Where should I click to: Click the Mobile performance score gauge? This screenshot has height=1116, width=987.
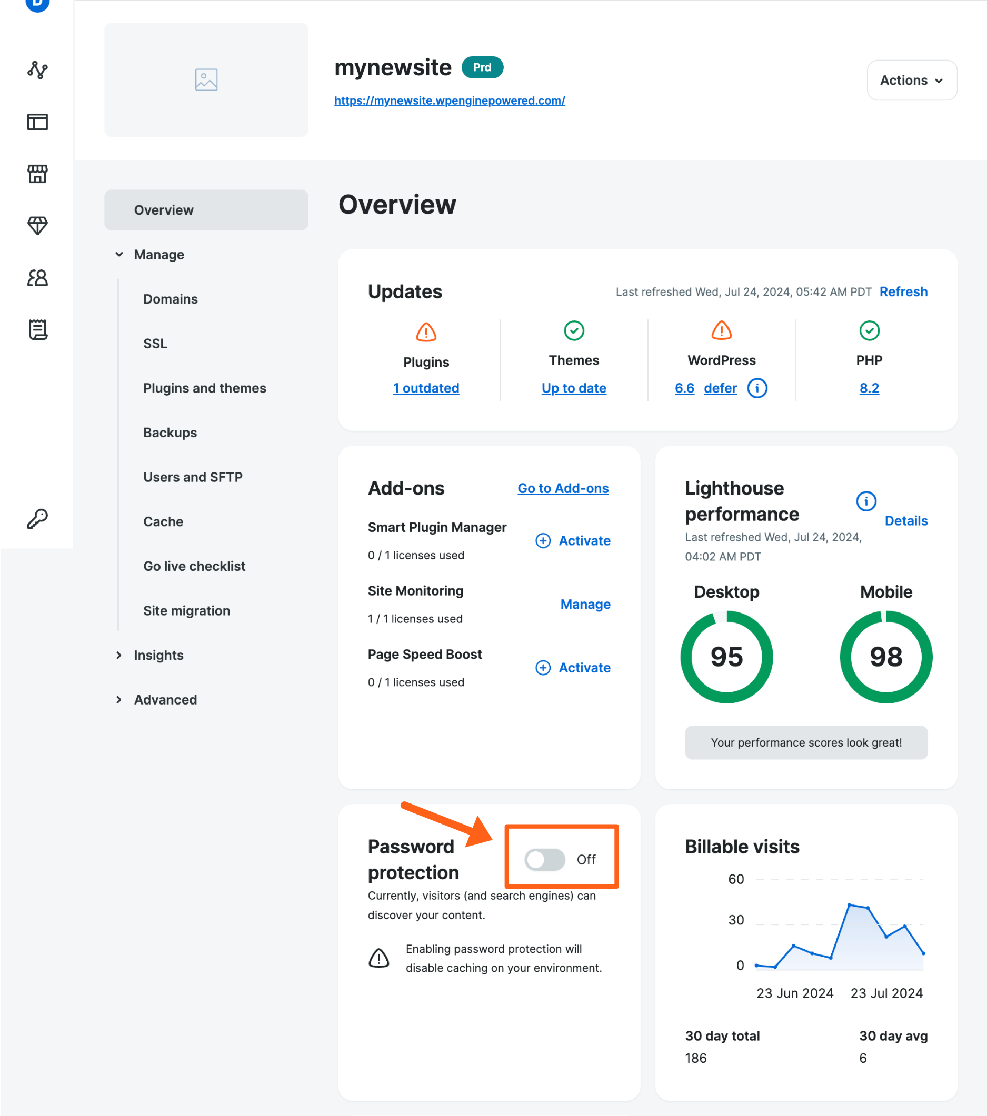pyautogui.click(x=885, y=656)
